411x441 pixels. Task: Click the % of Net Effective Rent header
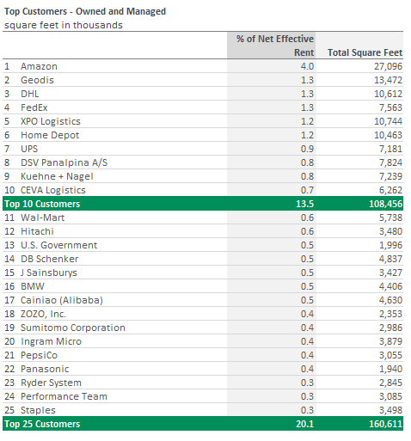click(x=275, y=46)
